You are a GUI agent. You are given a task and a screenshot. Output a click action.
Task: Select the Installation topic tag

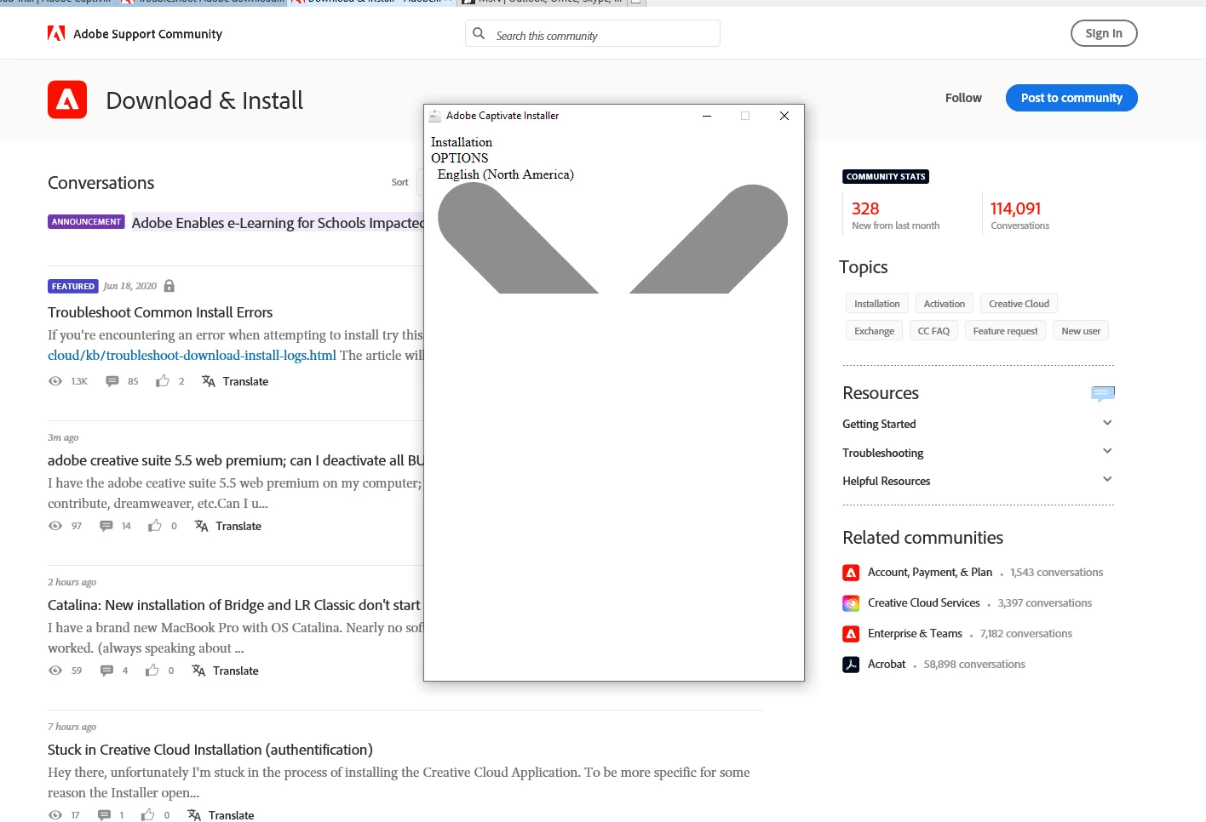[876, 304]
